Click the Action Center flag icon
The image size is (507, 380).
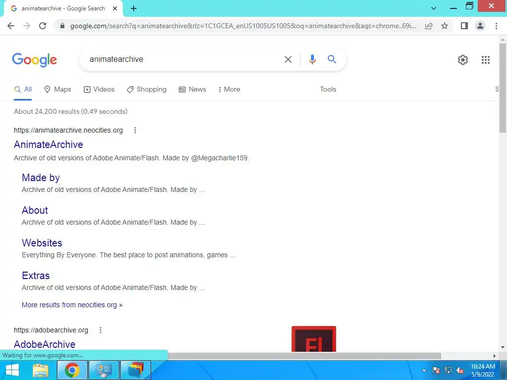(x=436, y=370)
